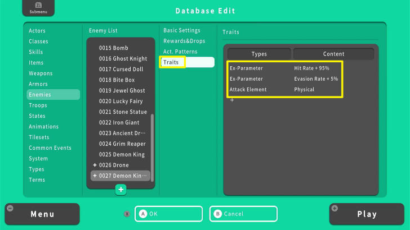Switch to Act. Patterns tab
This screenshot has width=410, height=230.
[180, 52]
